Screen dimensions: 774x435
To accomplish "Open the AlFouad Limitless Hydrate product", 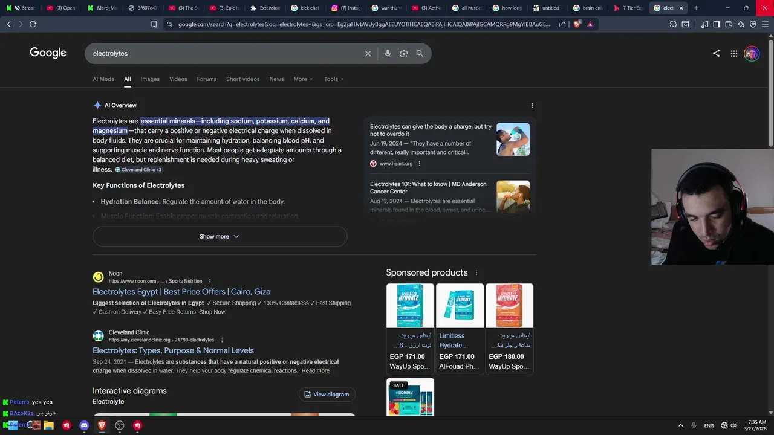I will [x=460, y=329].
